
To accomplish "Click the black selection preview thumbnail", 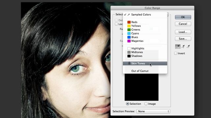I will 141,87.
